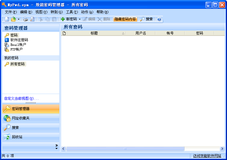
Task: Click the 自定义当前视图(U)... link
Action: pyautogui.click(x=21, y=99)
